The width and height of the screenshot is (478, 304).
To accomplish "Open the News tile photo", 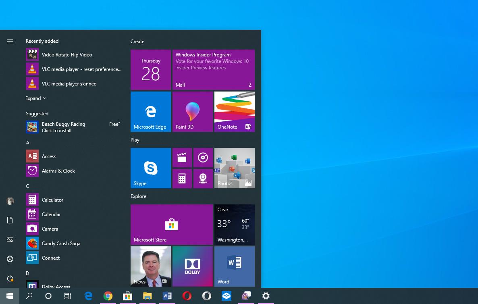I will pyautogui.click(x=150, y=266).
